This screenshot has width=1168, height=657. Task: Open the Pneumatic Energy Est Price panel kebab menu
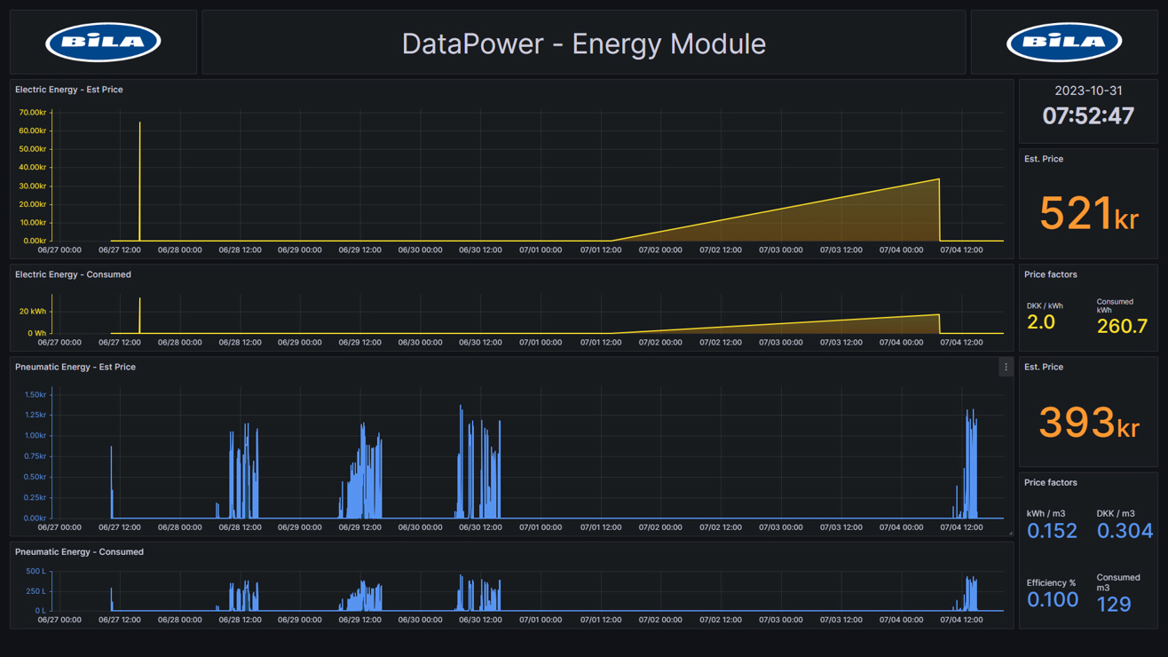pyautogui.click(x=1006, y=367)
